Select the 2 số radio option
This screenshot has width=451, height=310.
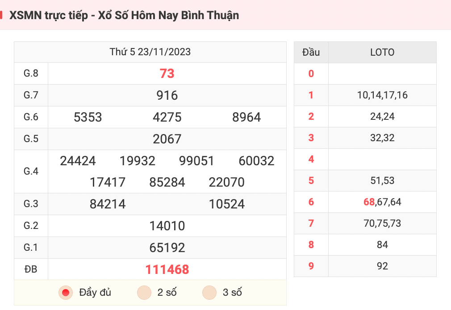tap(144, 293)
